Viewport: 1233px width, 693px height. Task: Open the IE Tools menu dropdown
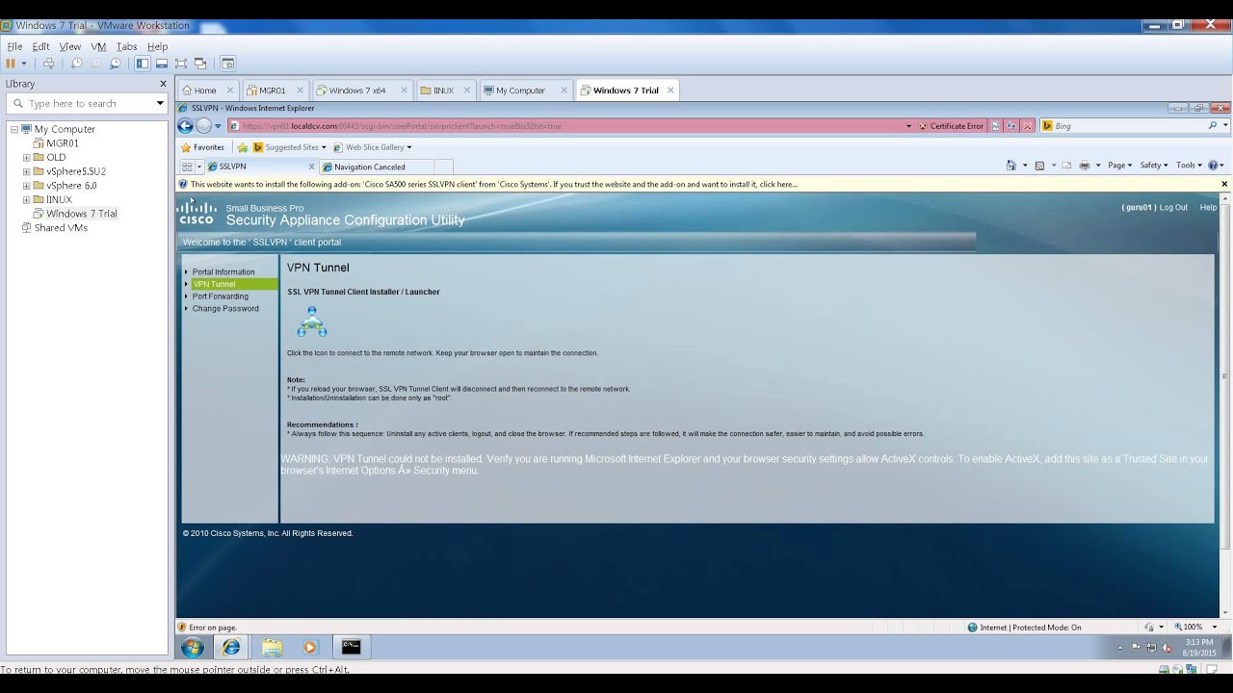point(1189,166)
